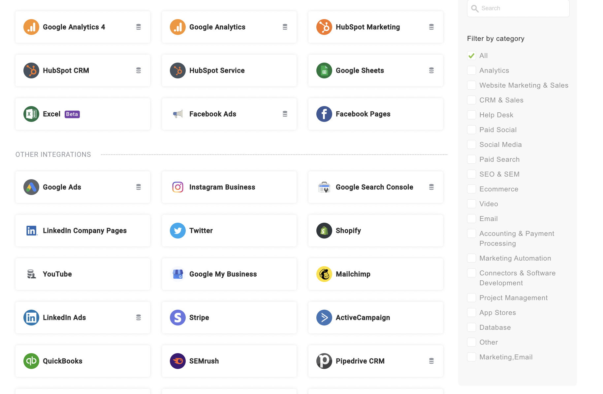Screen dimensions: 603x394
Task: Click the LinkedIn Company Pages icon
Action: click(x=32, y=231)
